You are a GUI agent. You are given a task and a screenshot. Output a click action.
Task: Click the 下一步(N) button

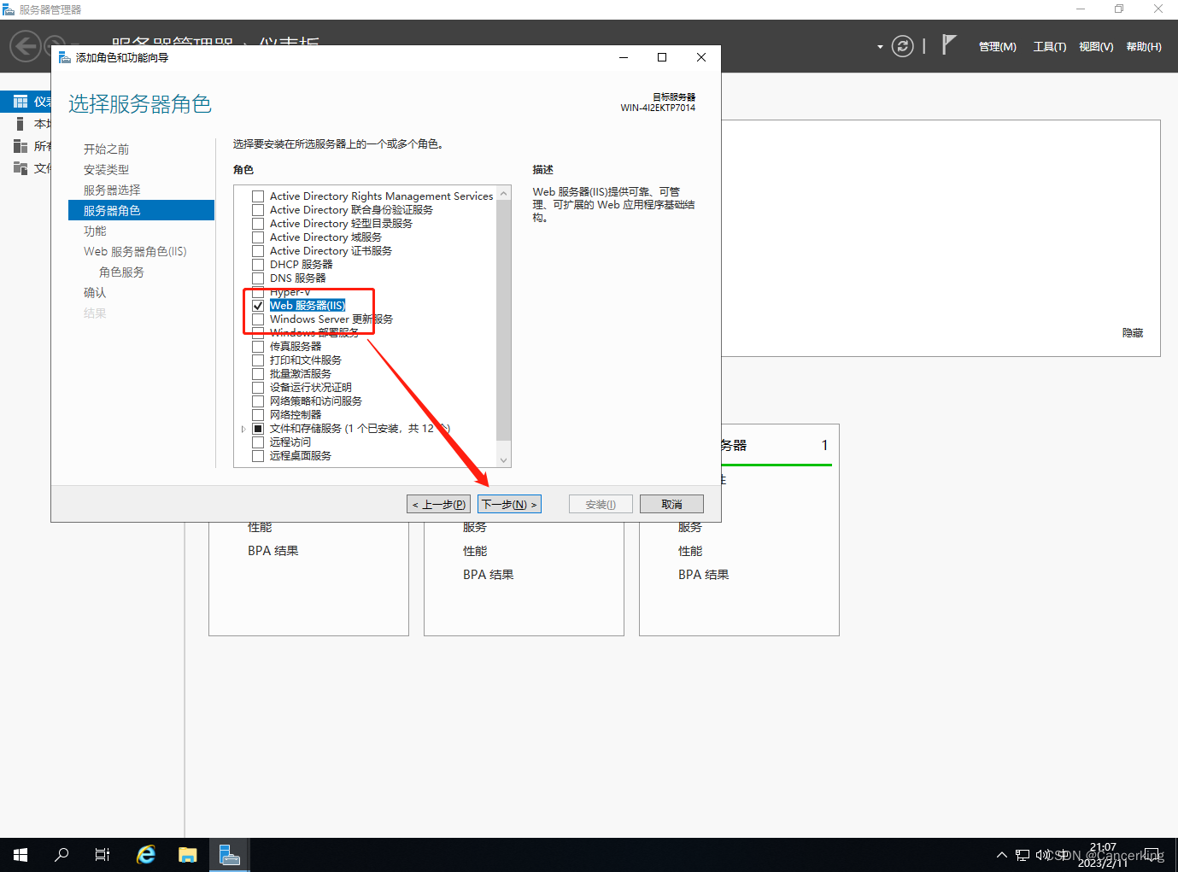click(x=510, y=505)
